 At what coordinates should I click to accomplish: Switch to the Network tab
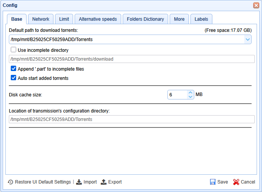coord(41,19)
